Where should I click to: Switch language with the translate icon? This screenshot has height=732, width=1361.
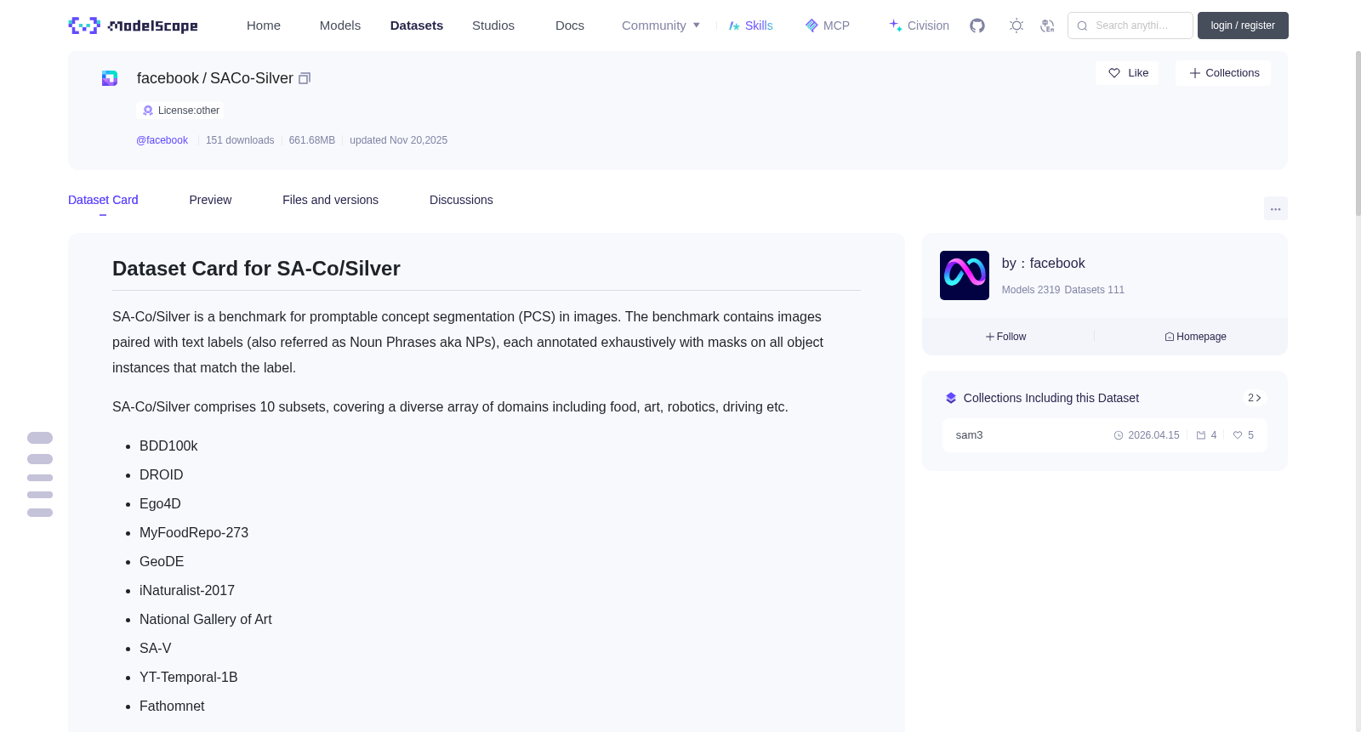1047,26
